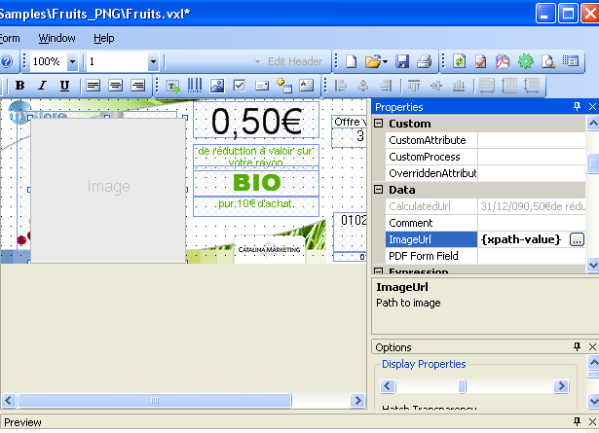Toggle Underline text formatting
The image size is (599, 433).
coord(64,86)
